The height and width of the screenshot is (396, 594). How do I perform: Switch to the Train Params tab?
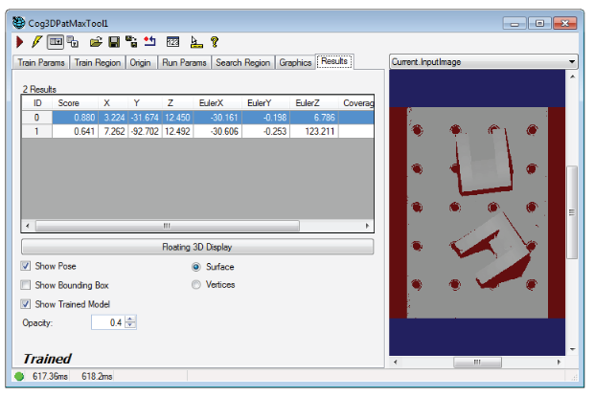pos(41,62)
